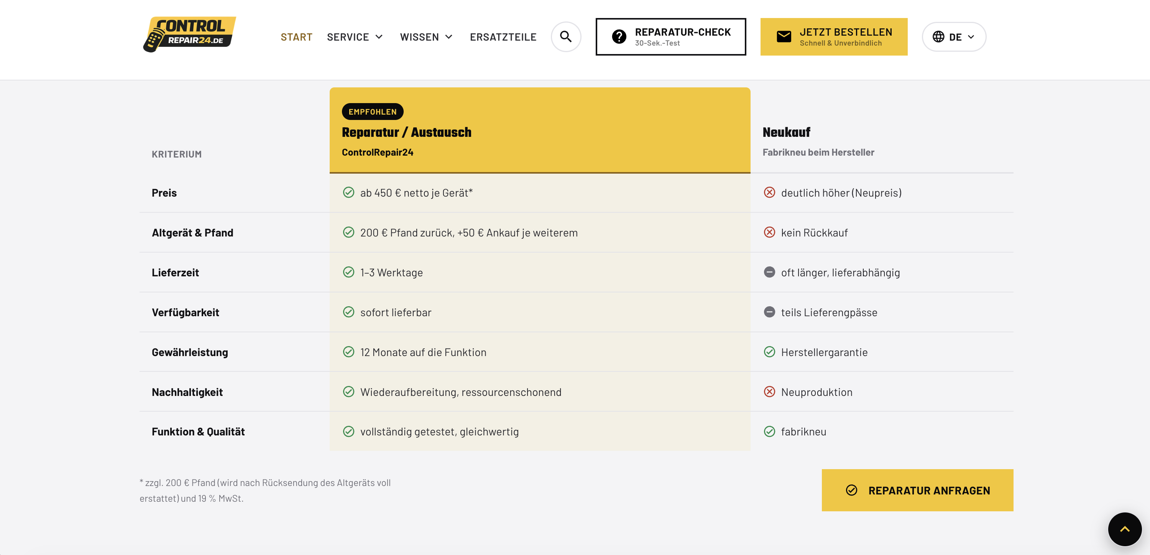
Task: Click the 'Gewährleistung' row label
Action: coord(190,352)
